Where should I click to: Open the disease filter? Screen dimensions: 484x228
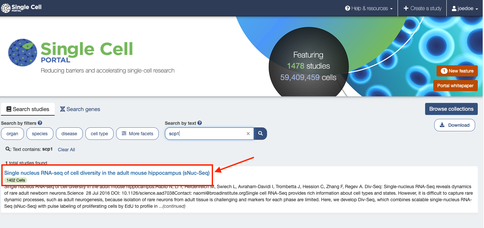tap(69, 134)
